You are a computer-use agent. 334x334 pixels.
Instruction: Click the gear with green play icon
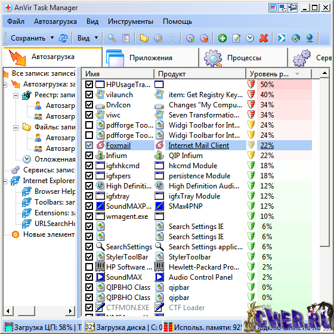click(x=190, y=38)
